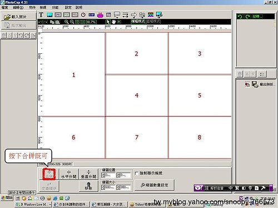Viewport: 278px width, 208px height.
Task: Click the first thumbnail position field
Action: tap(108, 175)
